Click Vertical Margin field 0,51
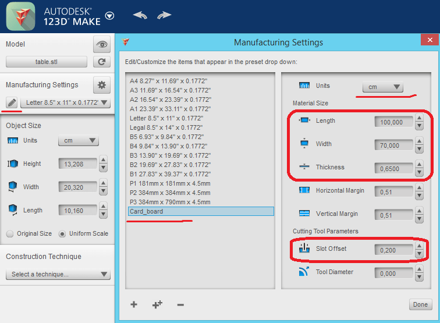 tap(393, 215)
